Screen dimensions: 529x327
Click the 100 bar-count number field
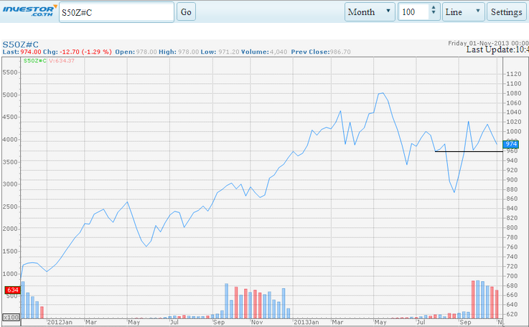pyautogui.click(x=414, y=12)
